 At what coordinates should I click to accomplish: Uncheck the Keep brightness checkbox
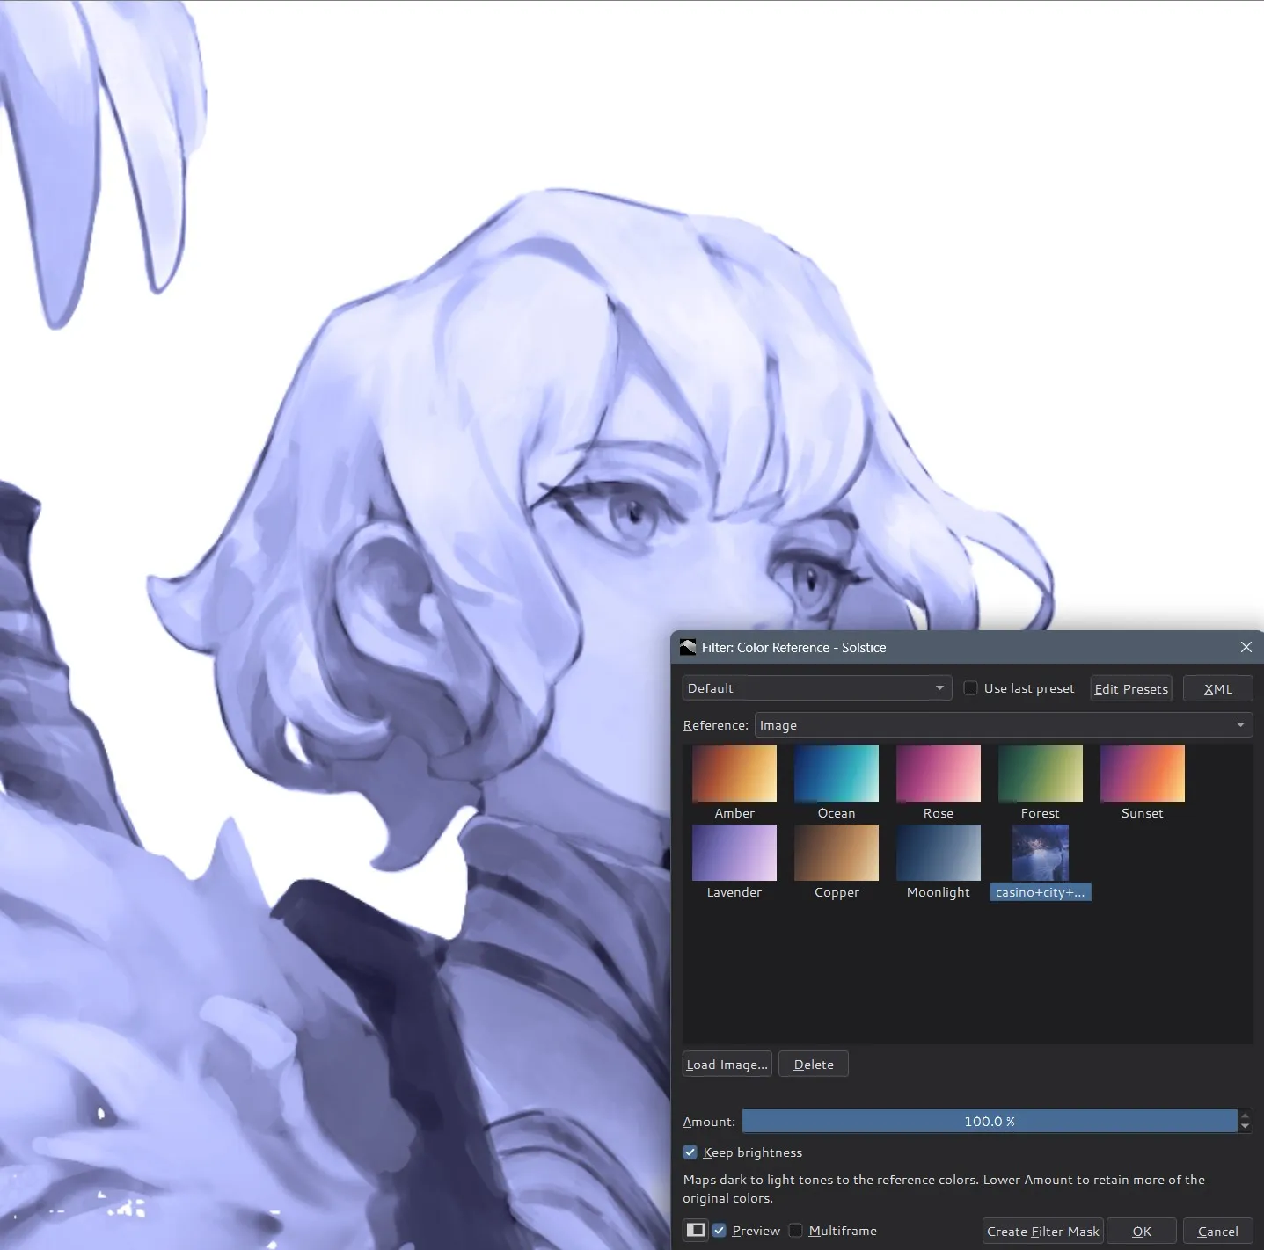[690, 1152]
